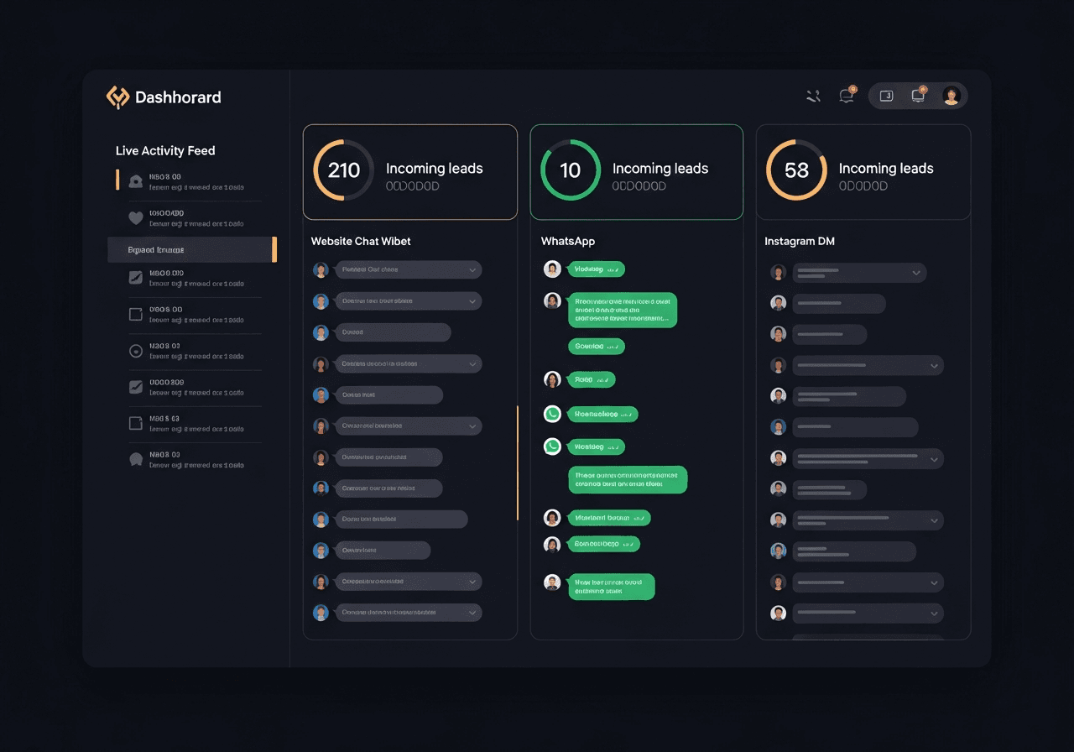This screenshot has height=752, width=1074.
Task: Click the orange scrollbar in Website Chat column
Action: (518, 463)
